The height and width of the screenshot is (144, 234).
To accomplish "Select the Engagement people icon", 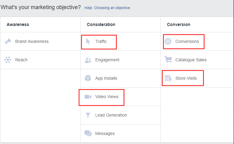I will click(88, 60).
